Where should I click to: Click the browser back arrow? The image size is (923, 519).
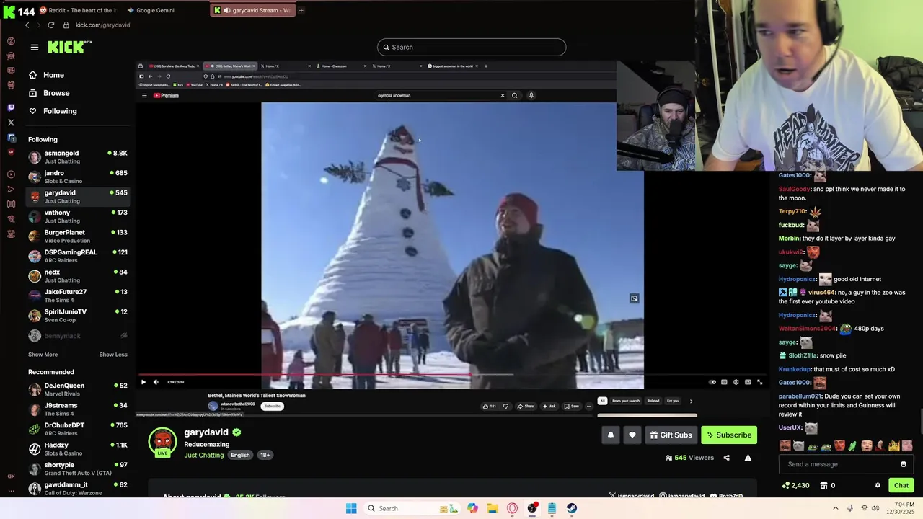coord(27,25)
